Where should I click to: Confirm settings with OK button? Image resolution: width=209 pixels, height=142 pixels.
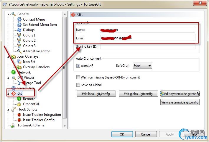tap(122, 134)
